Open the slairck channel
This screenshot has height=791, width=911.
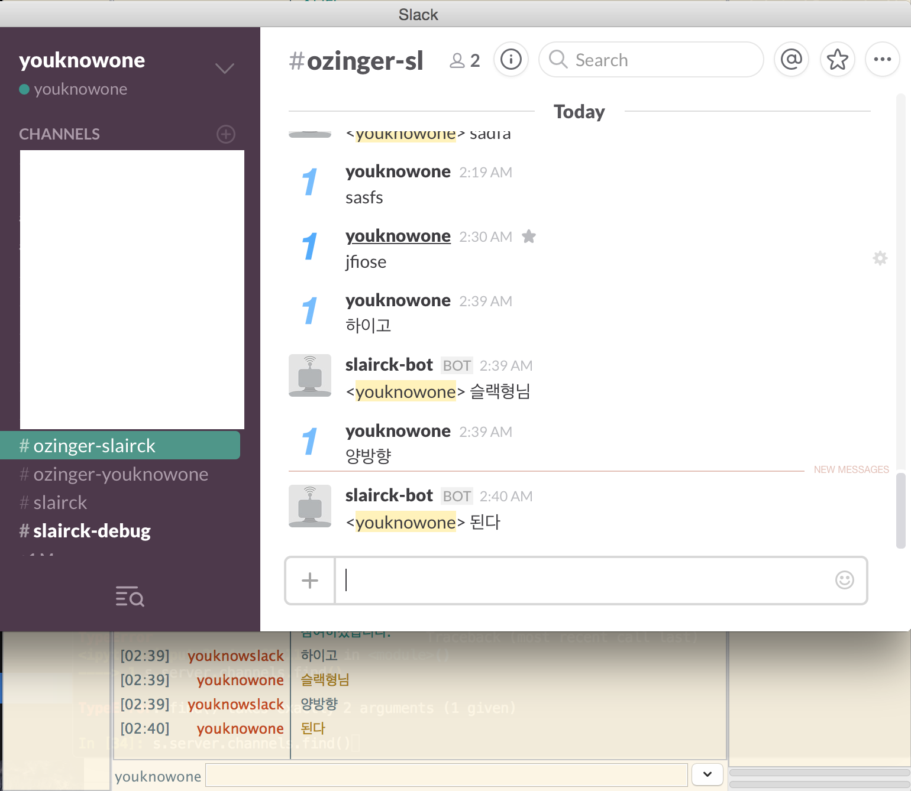click(53, 503)
